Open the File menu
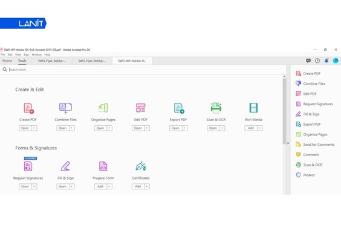 click(3, 54)
